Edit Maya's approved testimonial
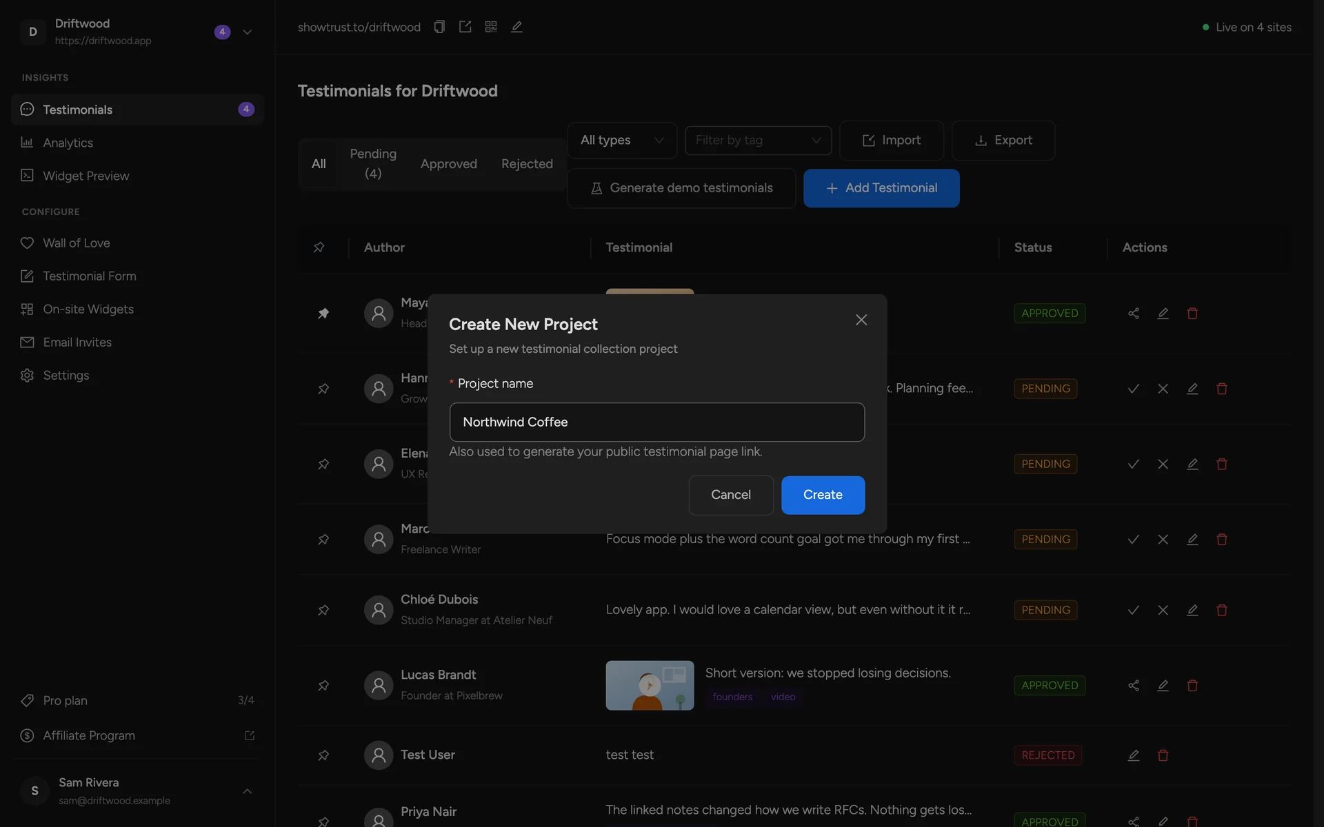The width and height of the screenshot is (1324, 827). pyautogui.click(x=1163, y=314)
